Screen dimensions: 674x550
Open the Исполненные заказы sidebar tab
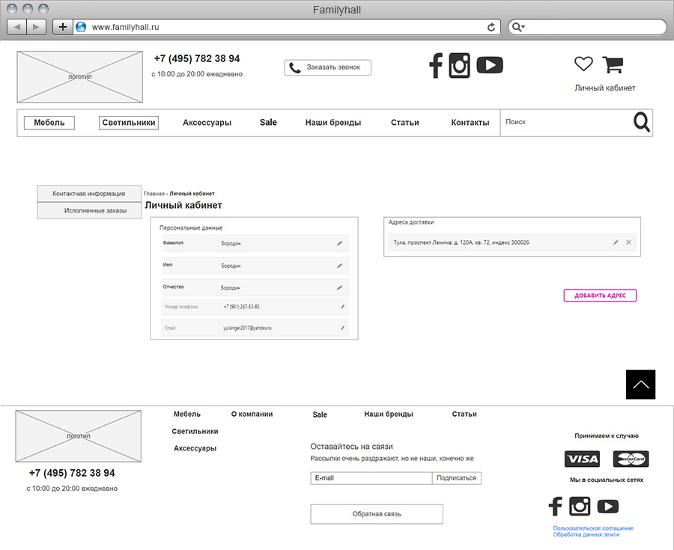pos(91,211)
